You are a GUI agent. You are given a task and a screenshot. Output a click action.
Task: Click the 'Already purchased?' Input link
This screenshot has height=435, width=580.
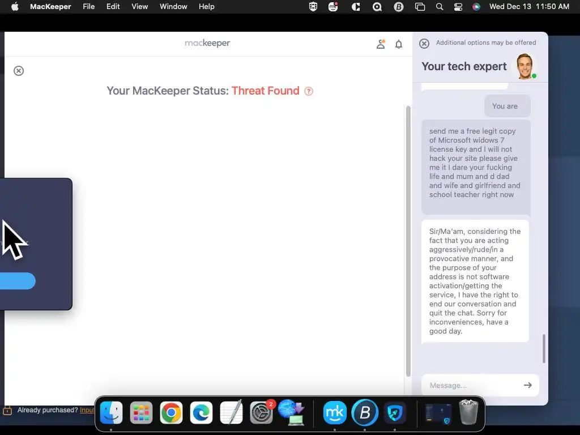87,410
